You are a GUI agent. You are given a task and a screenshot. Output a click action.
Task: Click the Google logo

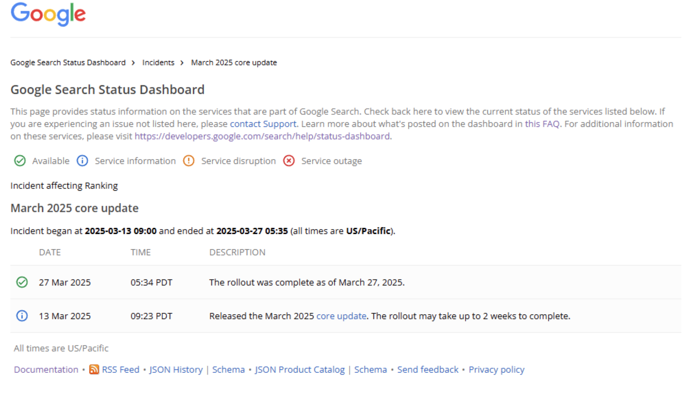[48, 14]
